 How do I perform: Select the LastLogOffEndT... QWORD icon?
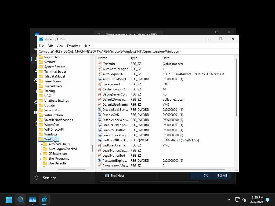click(100, 140)
